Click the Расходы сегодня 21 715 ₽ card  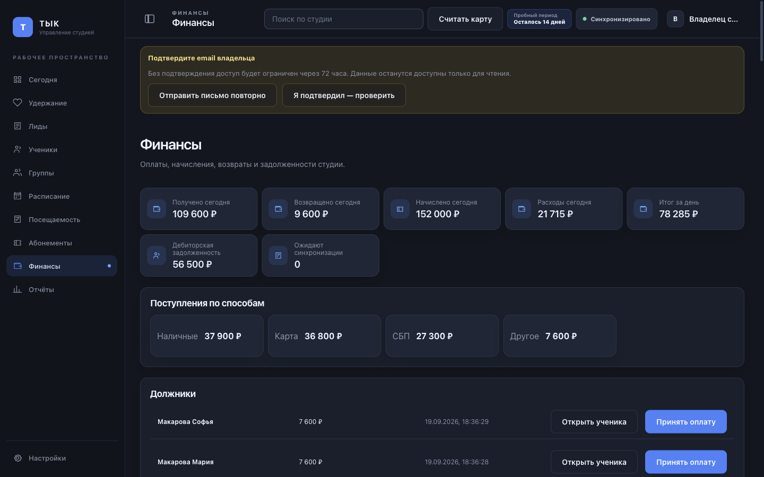coord(564,209)
